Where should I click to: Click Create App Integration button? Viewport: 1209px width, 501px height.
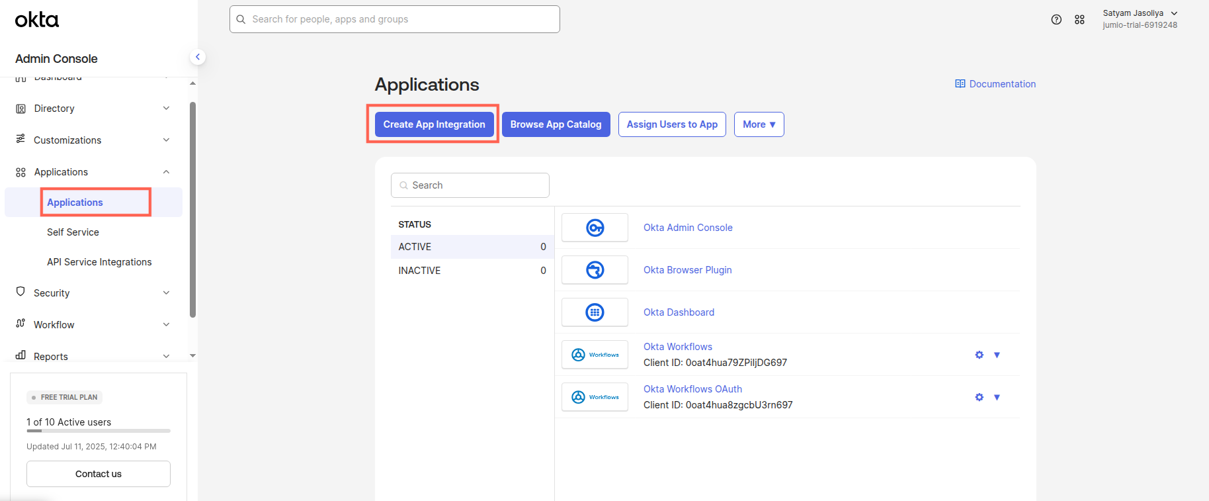434,124
